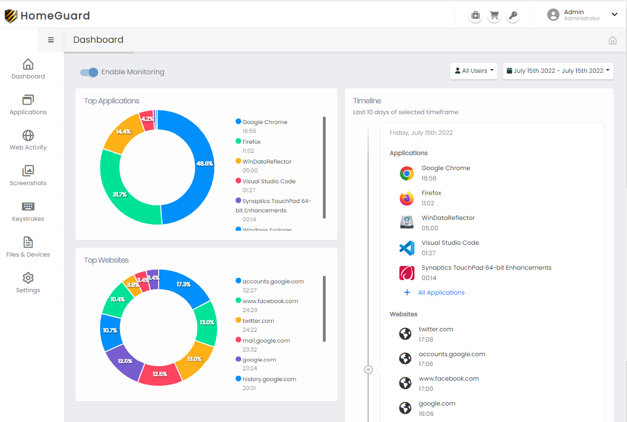Open the All Applications link
Viewport: 627px width, 422px height.
(x=441, y=292)
